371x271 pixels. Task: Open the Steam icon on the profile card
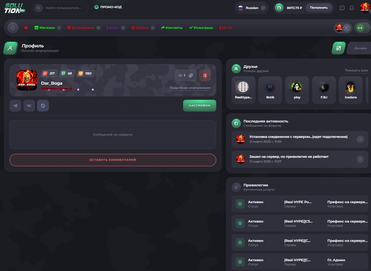point(43,106)
